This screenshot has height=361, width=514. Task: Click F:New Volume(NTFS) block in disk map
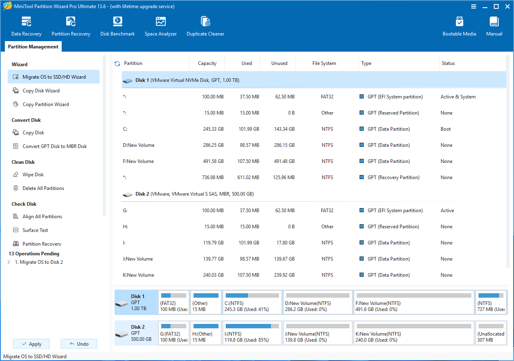click(x=414, y=303)
